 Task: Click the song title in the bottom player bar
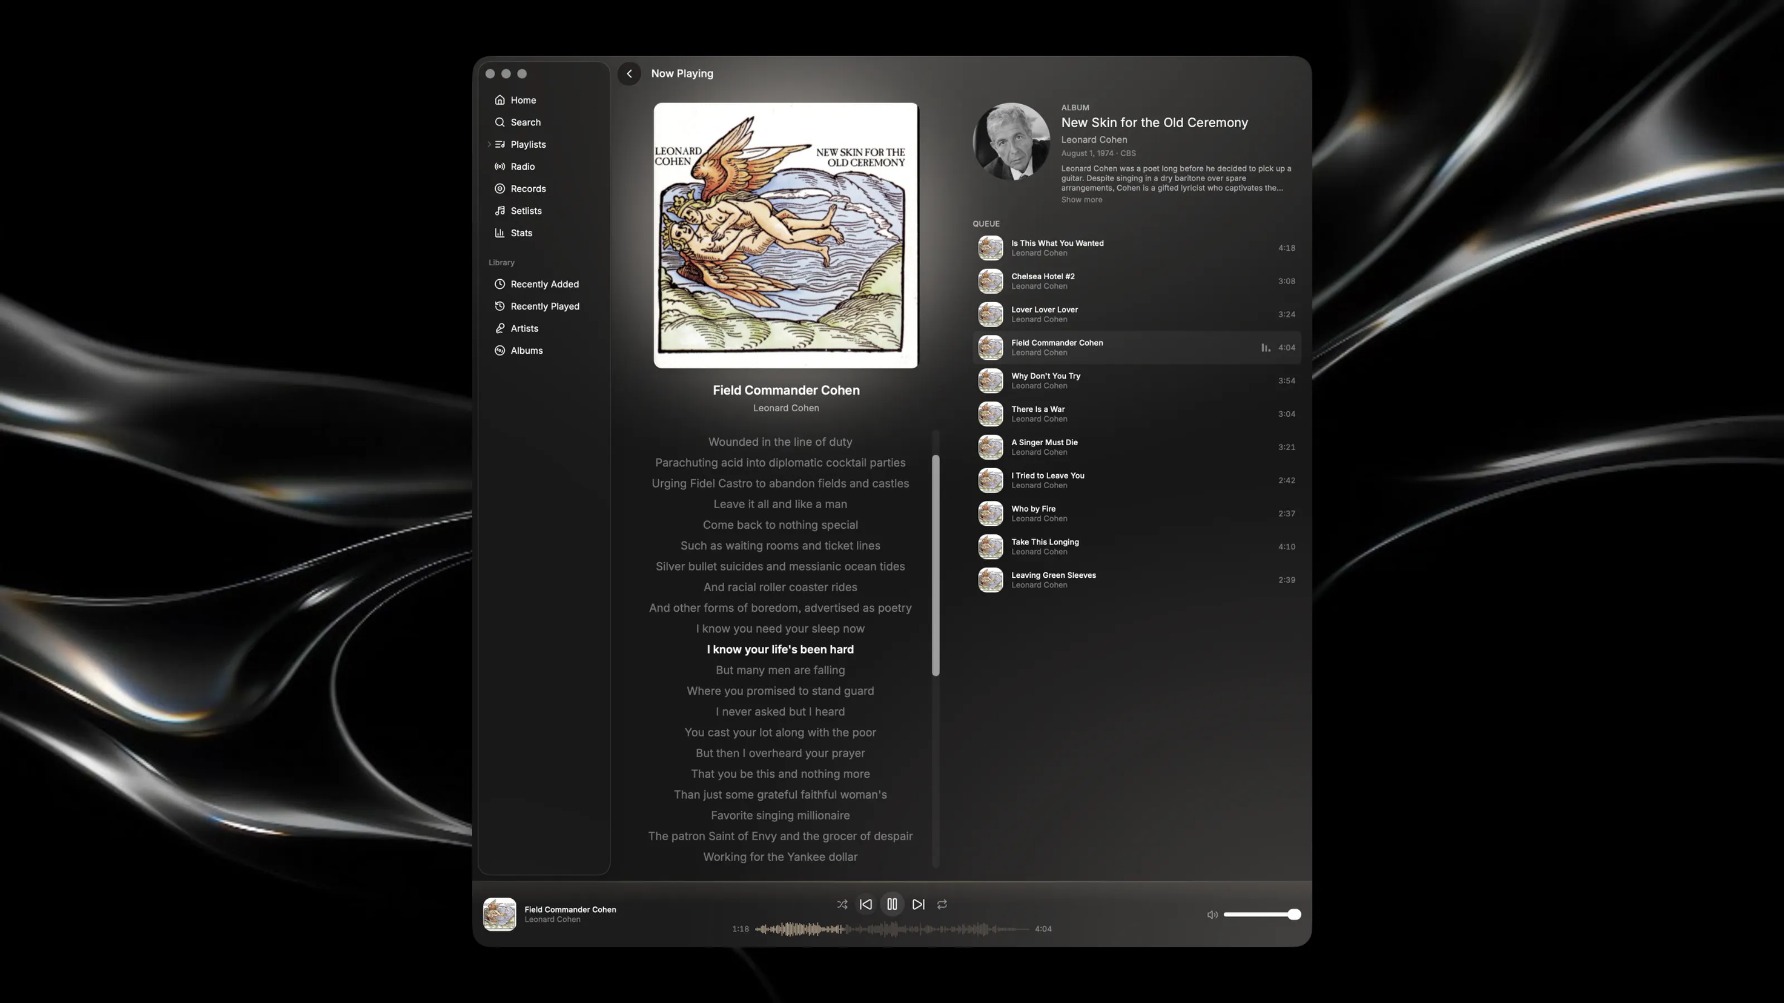tap(570, 909)
